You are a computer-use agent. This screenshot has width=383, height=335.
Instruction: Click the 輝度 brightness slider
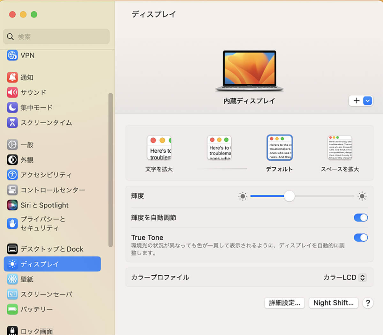(x=302, y=196)
